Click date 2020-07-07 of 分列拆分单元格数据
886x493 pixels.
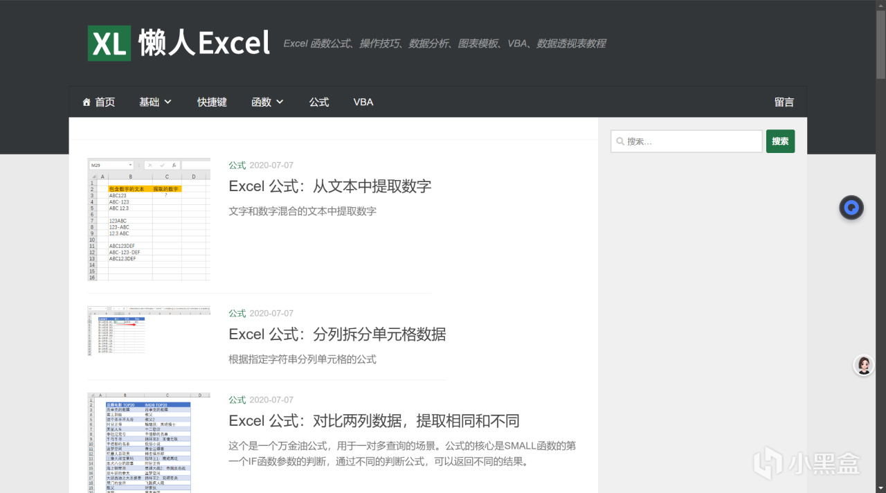pos(271,314)
